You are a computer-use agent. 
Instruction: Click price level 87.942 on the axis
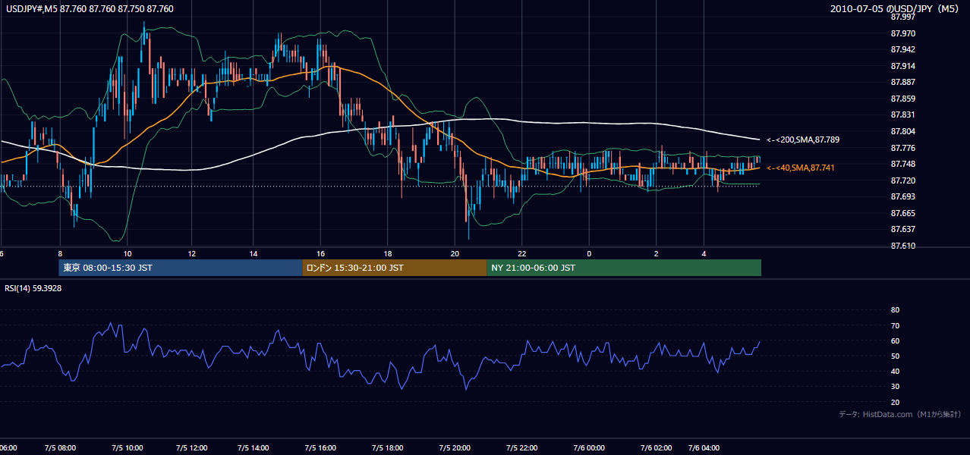click(902, 49)
